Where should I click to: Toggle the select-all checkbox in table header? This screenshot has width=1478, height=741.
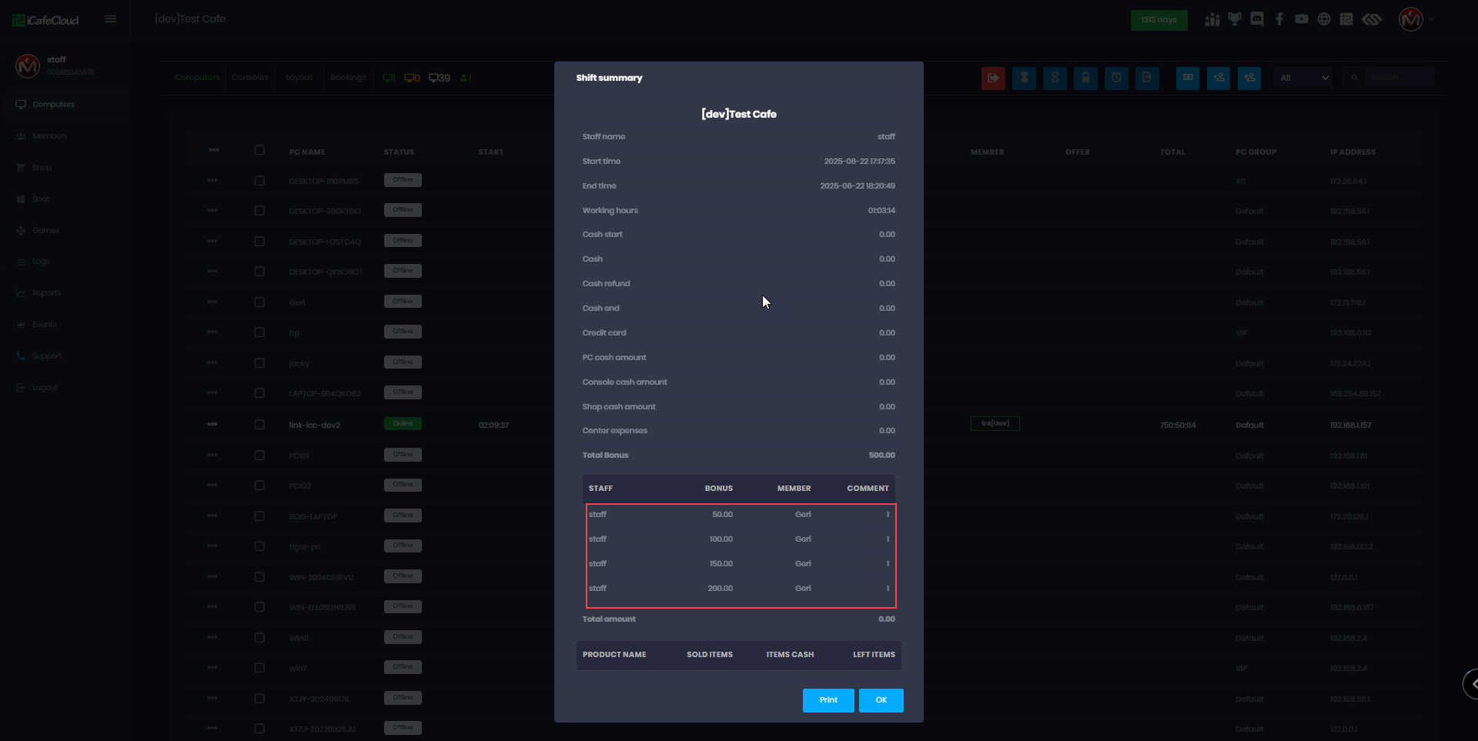coord(259,151)
